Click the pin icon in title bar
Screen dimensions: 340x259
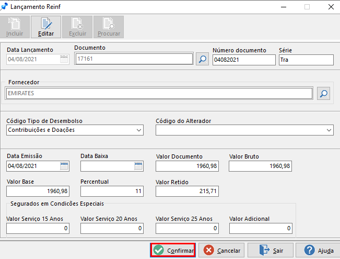(4, 6)
